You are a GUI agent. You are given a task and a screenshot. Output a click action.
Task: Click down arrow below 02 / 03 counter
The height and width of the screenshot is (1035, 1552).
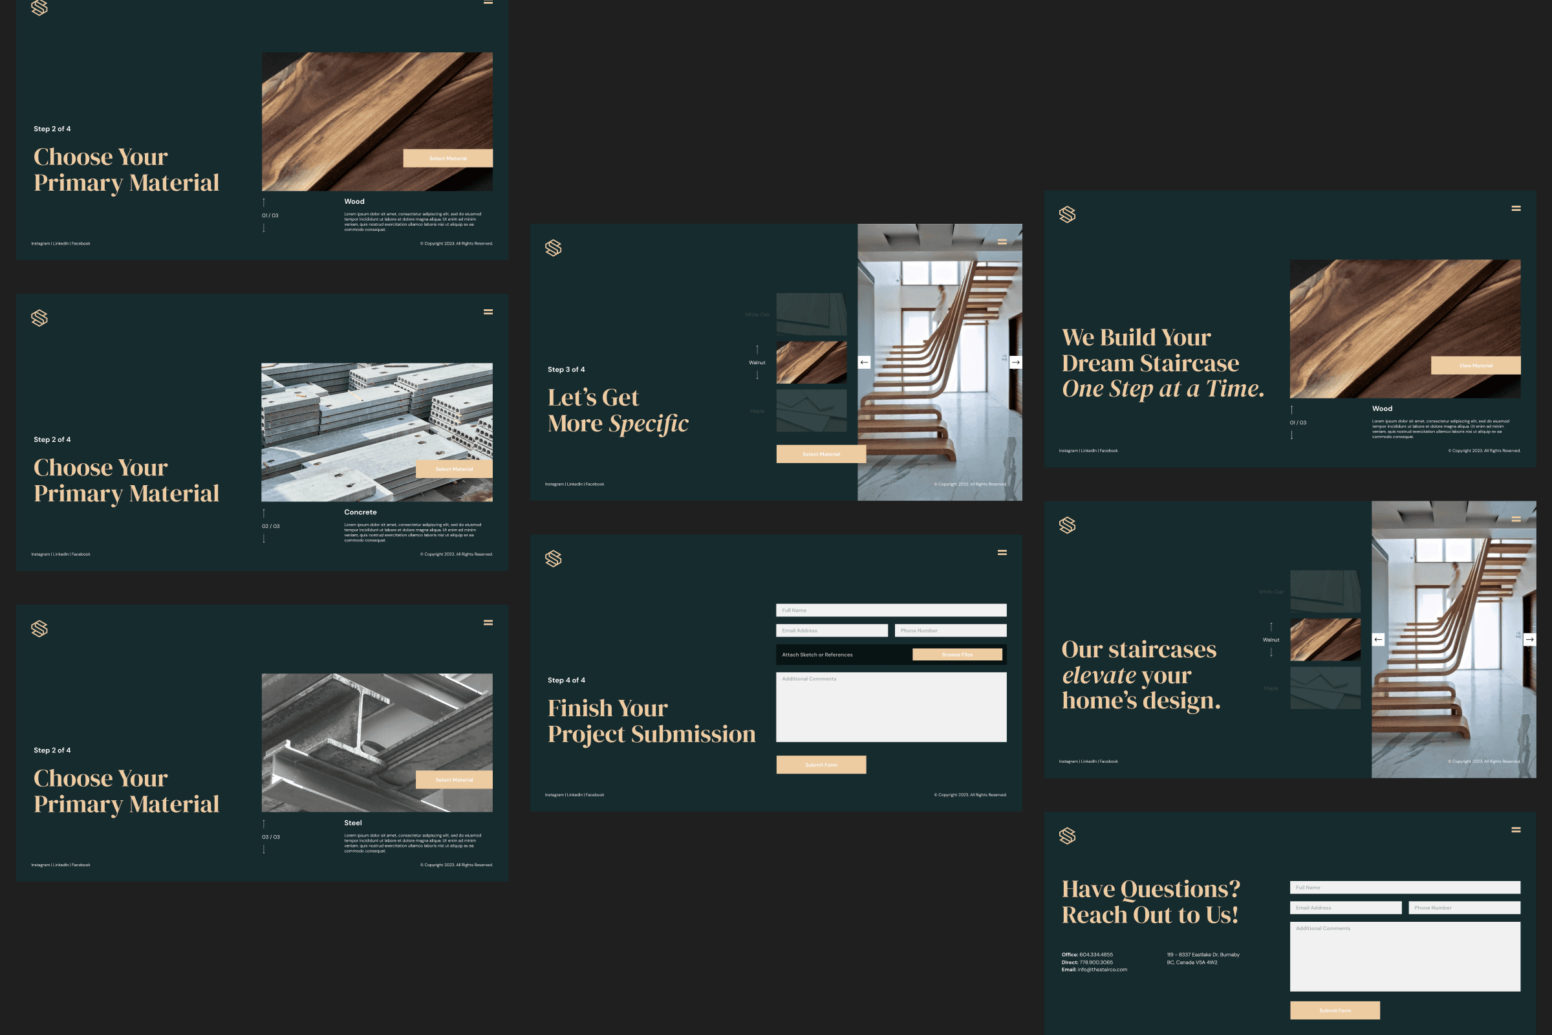tap(264, 539)
